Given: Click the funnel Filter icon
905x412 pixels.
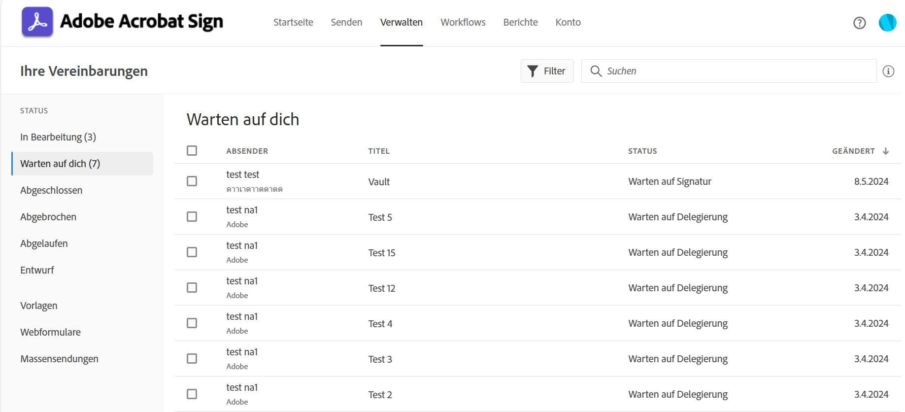Looking at the screenshot, I should coord(533,71).
